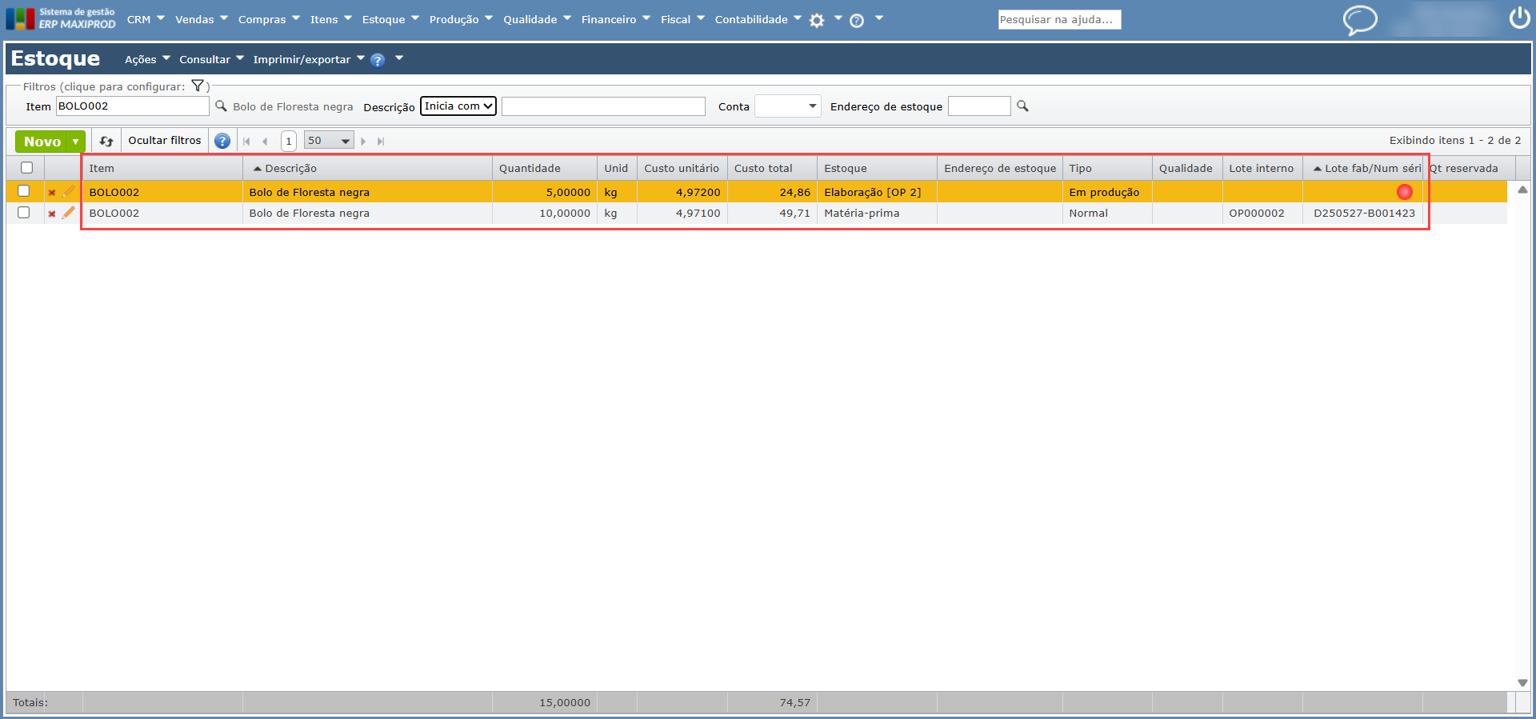
Task: Edit the first BOLO002 row with the pencil
Action: [69, 192]
